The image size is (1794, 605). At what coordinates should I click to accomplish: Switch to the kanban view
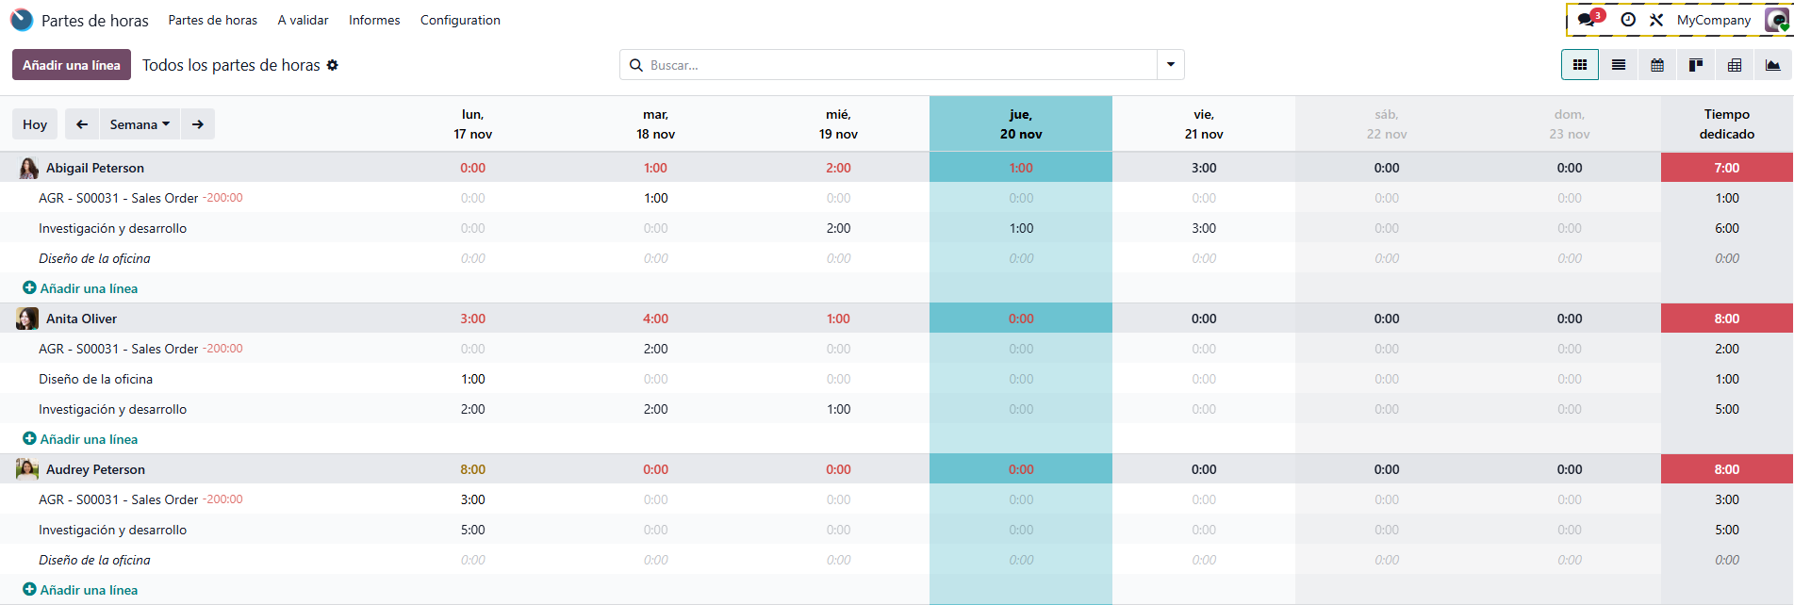tap(1696, 65)
